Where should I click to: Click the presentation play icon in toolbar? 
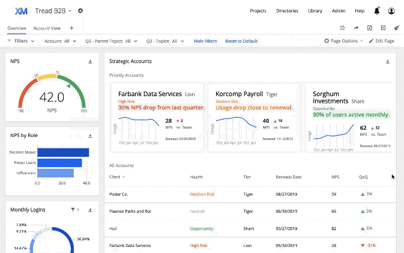point(383,28)
